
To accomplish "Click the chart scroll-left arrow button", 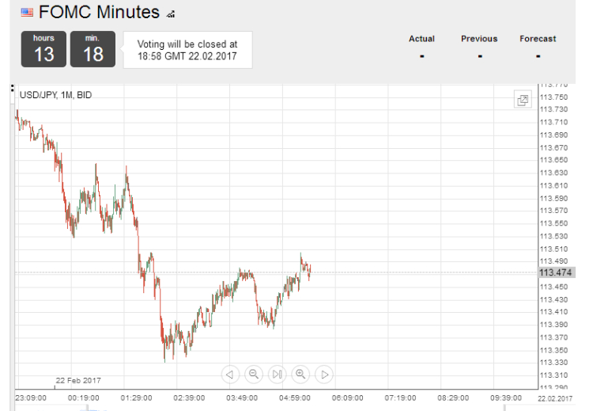I will pos(230,375).
